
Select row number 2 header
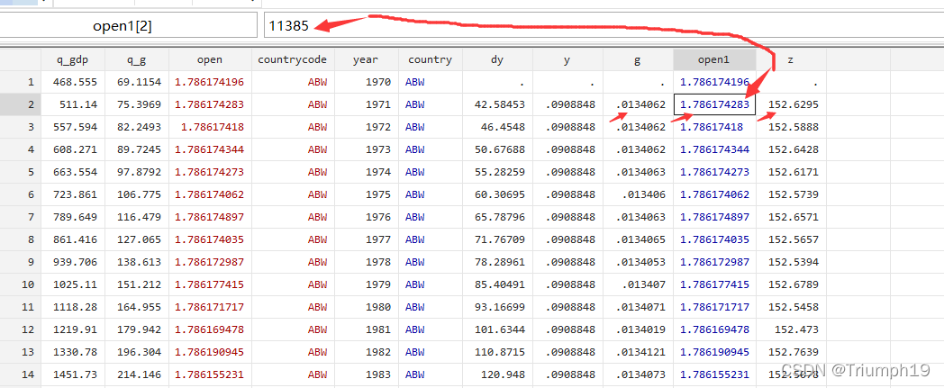[21, 104]
